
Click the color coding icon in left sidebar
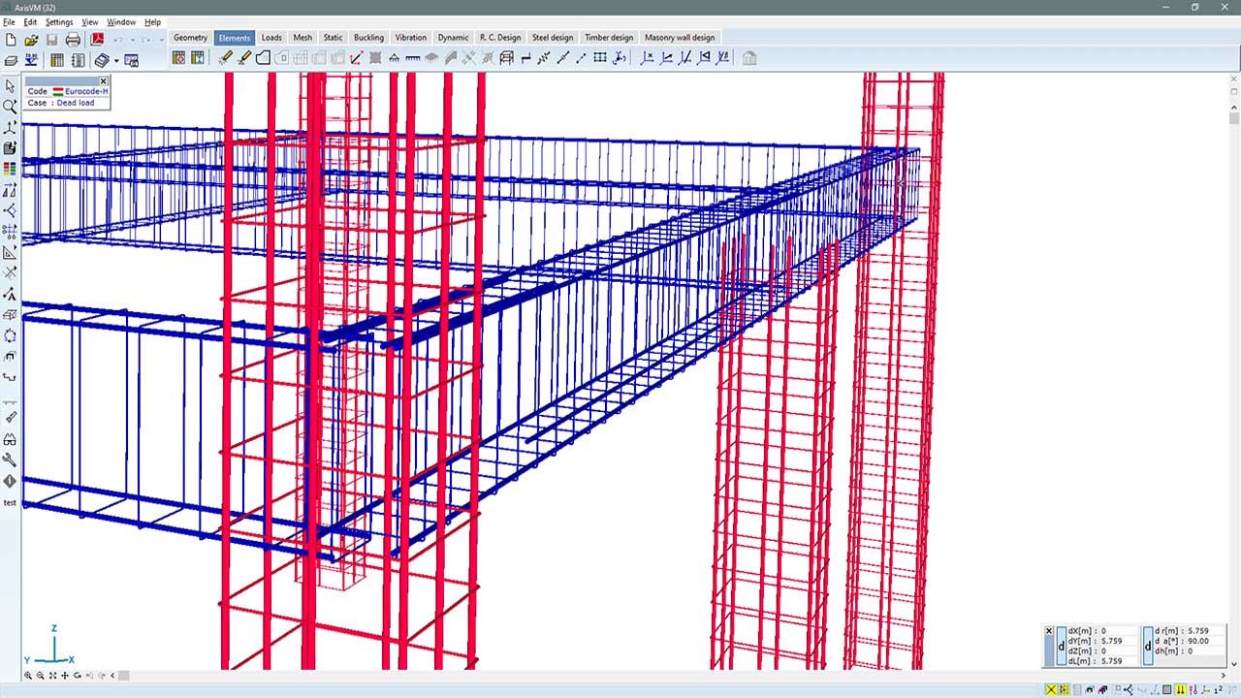click(10, 169)
